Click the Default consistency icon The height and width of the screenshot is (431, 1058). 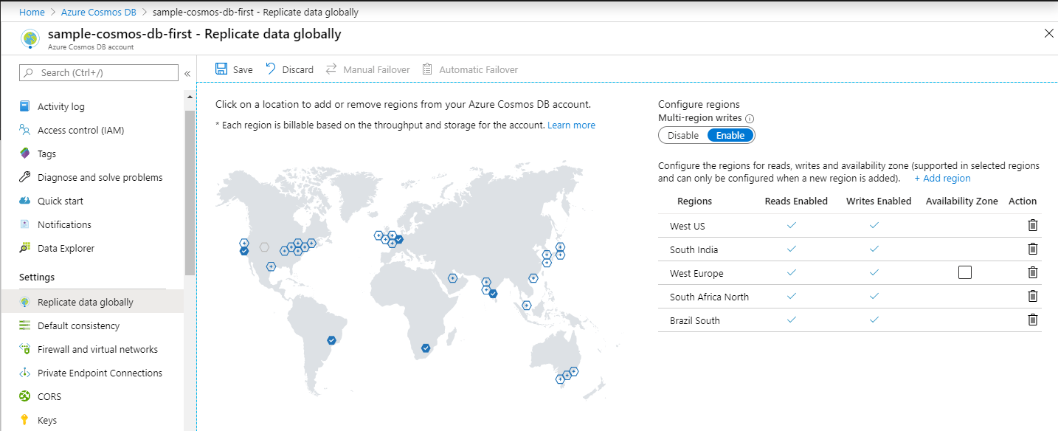pyautogui.click(x=24, y=325)
